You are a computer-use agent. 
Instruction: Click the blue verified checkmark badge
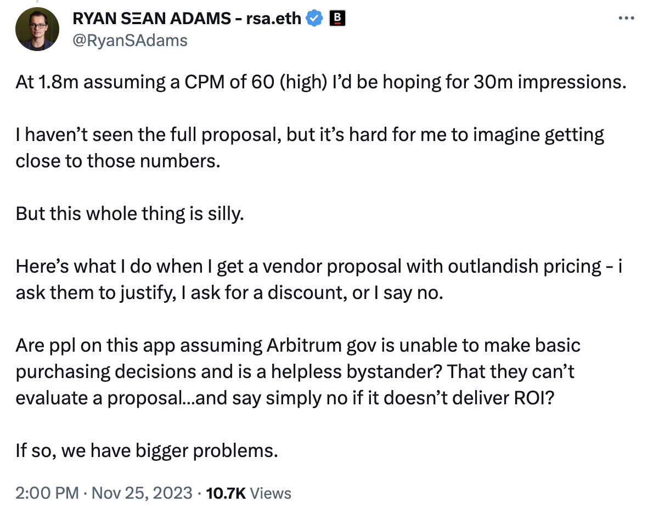(x=314, y=18)
